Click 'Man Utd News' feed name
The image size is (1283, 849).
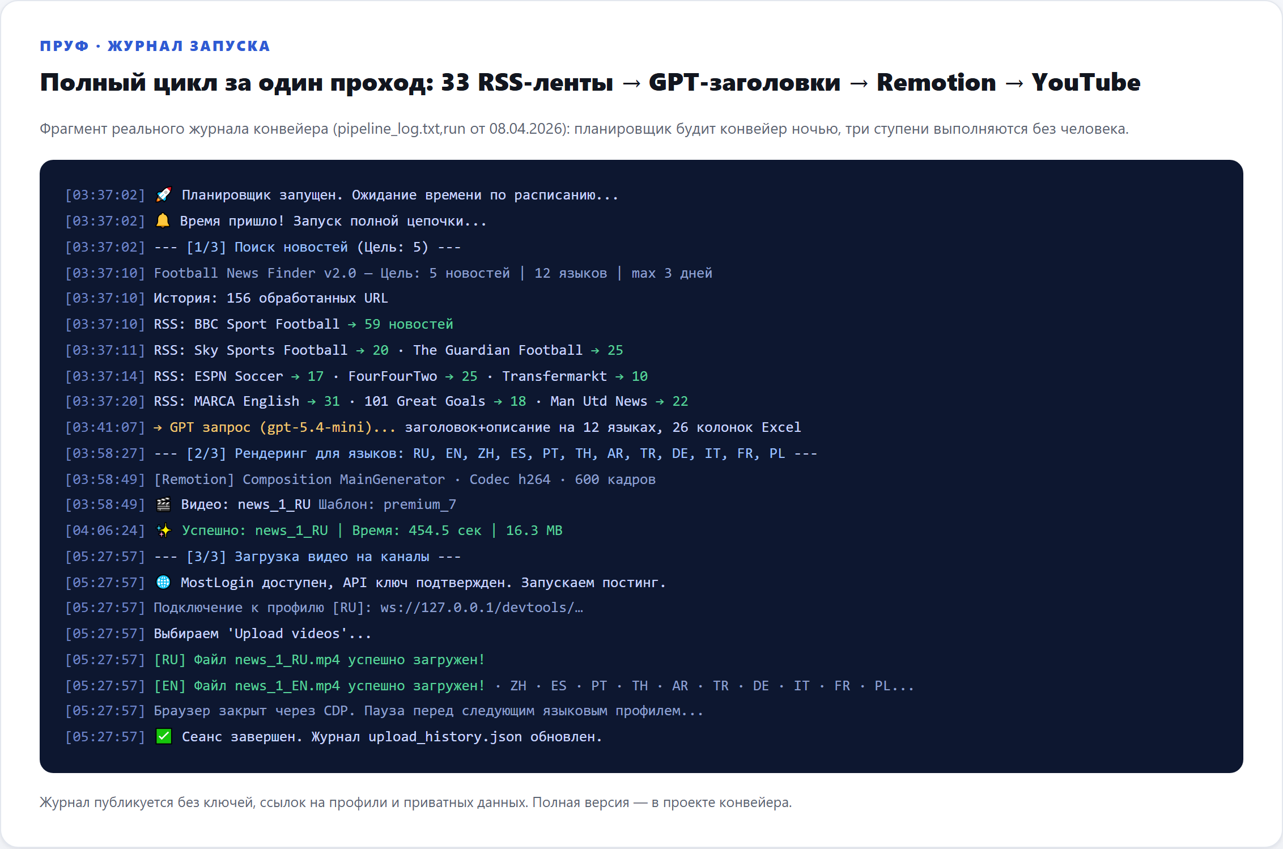click(599, 401)
